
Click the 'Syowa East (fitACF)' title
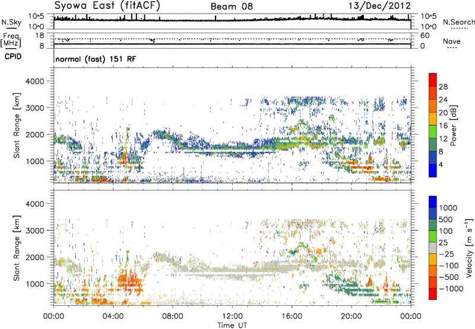(107, 6)
